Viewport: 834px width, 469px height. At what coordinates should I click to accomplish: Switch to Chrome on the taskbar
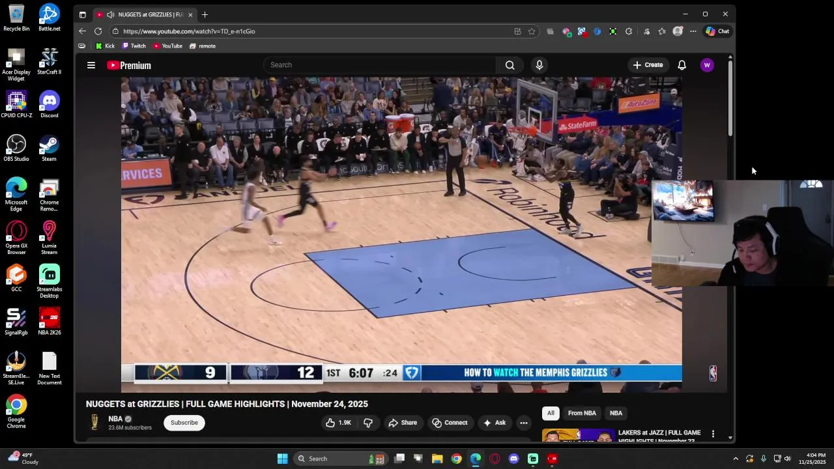(x=456, y=459)
